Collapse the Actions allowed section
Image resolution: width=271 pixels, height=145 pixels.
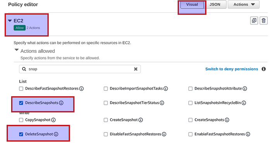[17, 50]
